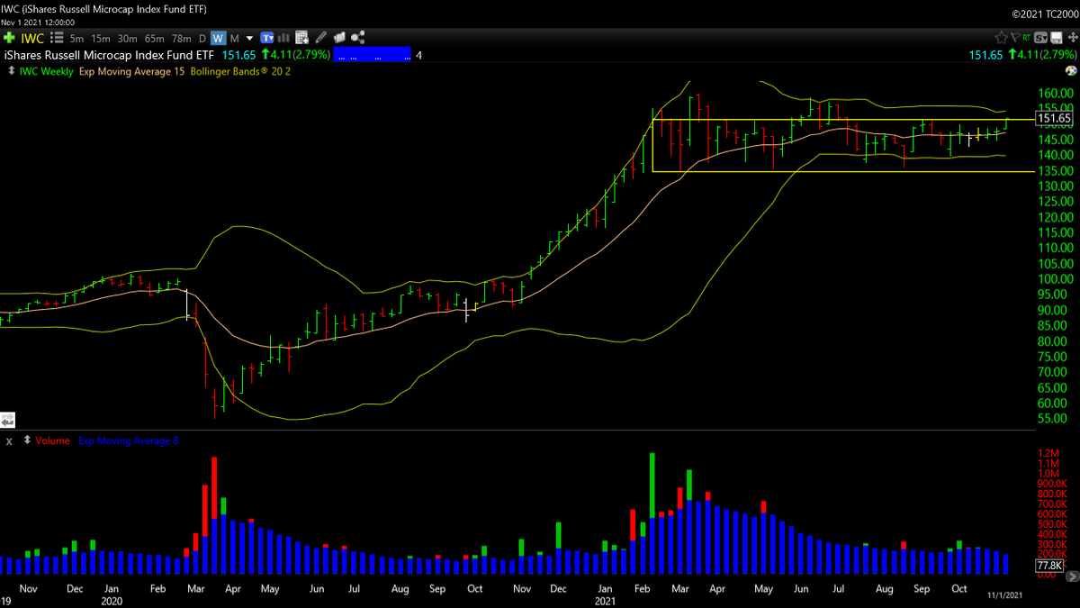
Task: Click the green plus add-symbol icon
Action: (9, 38)
